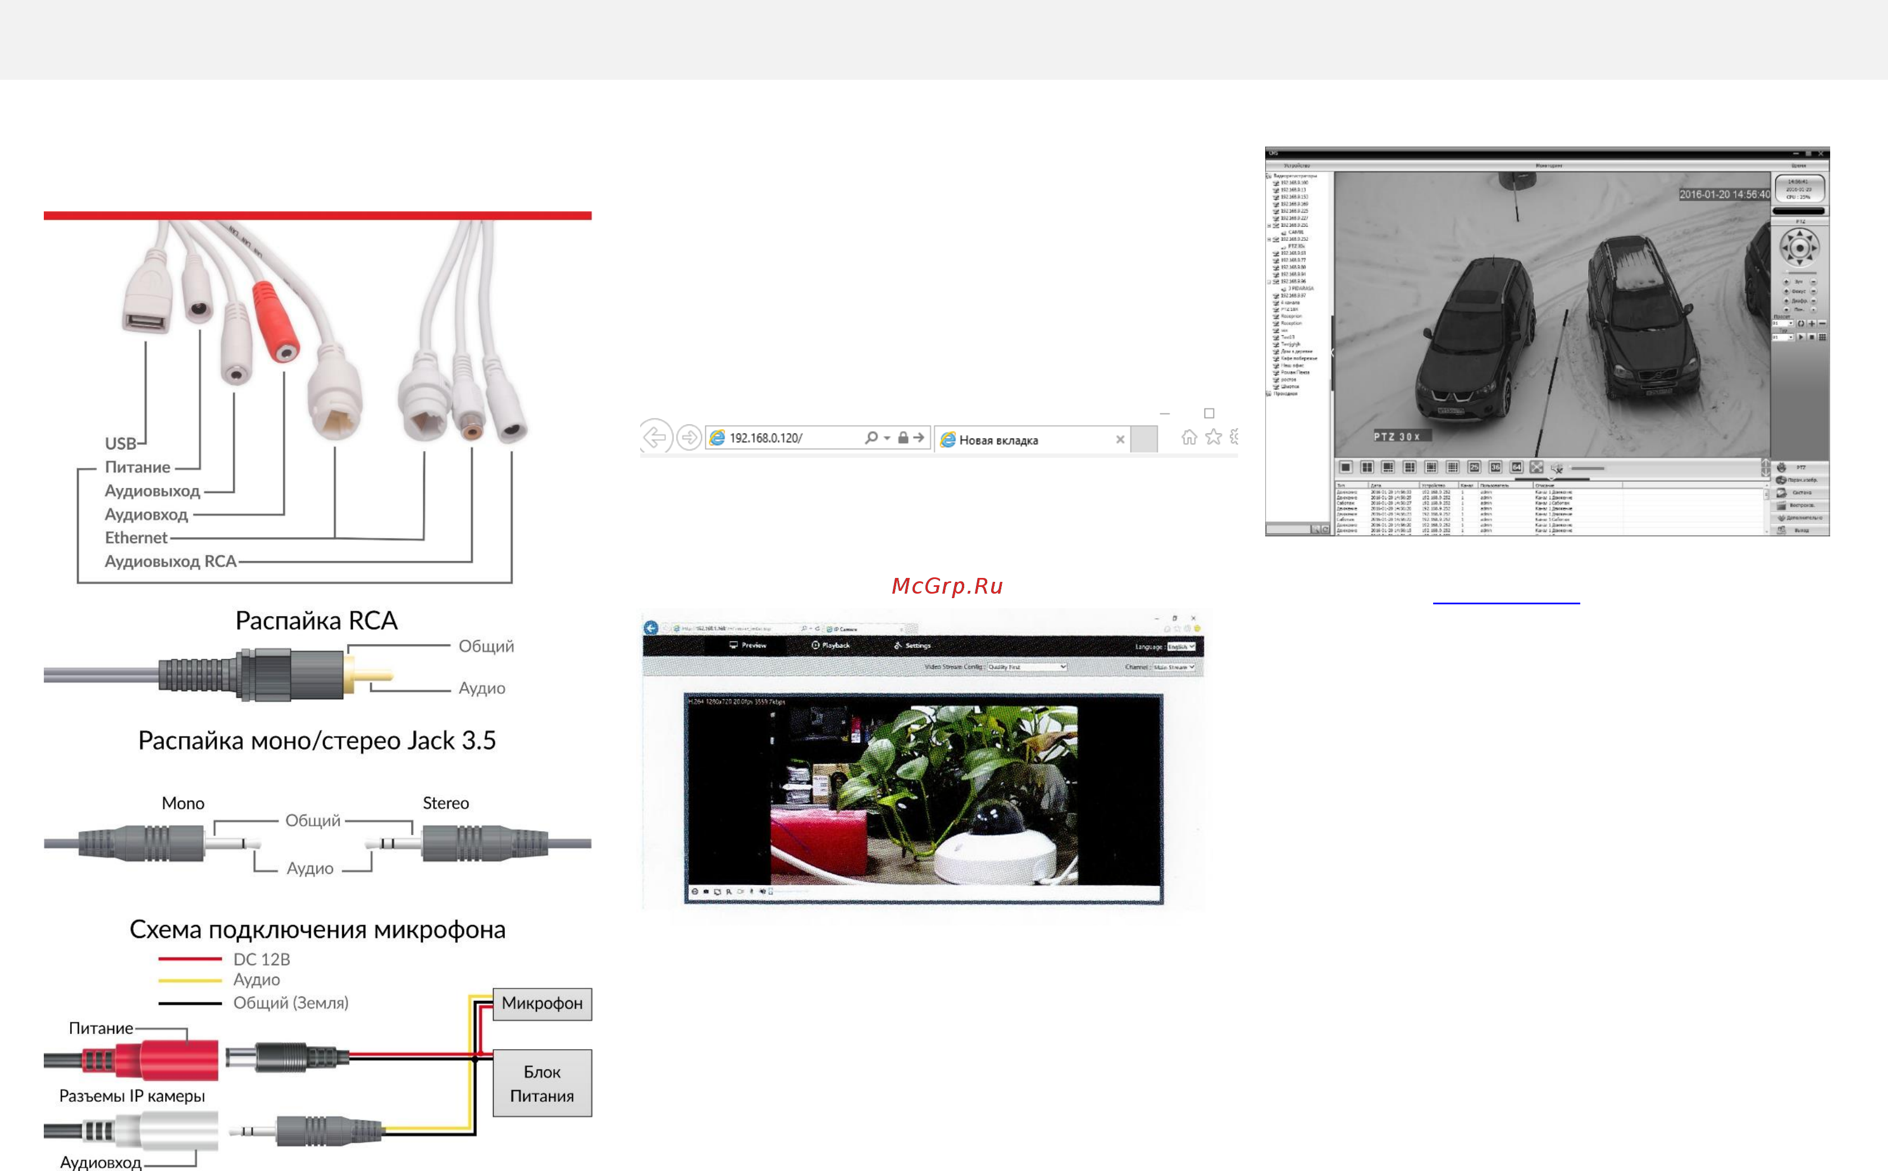Viewport: 1888px width, 1171px height.
Task: Open the tour number dropdown under Тур
Action: [x=1782, y=338]
